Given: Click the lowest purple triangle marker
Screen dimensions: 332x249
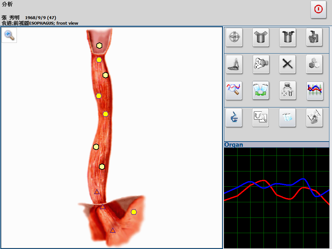Looking at the screenshot, I should coord(113,230).
